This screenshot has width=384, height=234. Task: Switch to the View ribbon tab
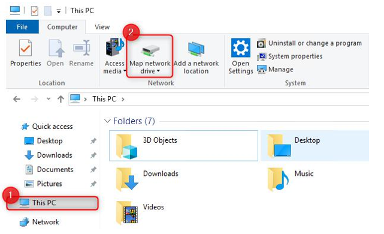click(102, 27)
